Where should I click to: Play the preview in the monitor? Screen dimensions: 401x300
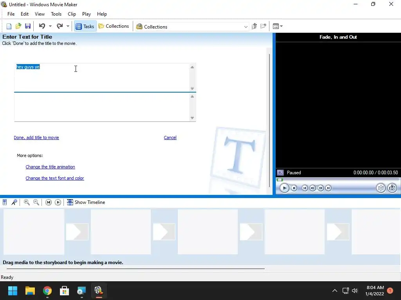[284, 188]
